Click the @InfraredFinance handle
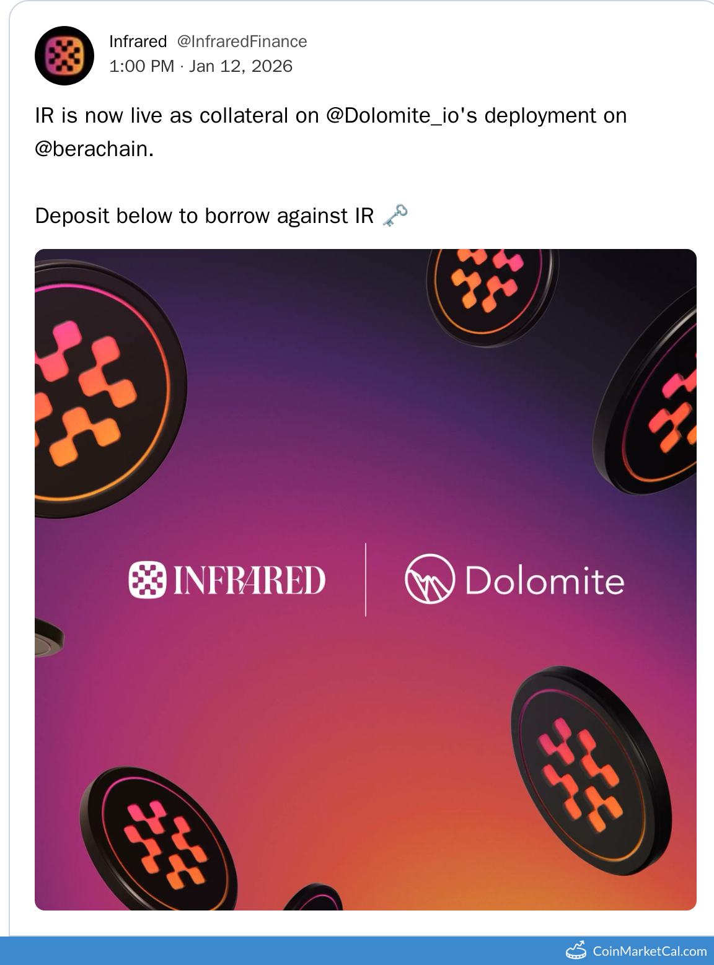Viewport: 714px width, 965px height. [242, 41]
